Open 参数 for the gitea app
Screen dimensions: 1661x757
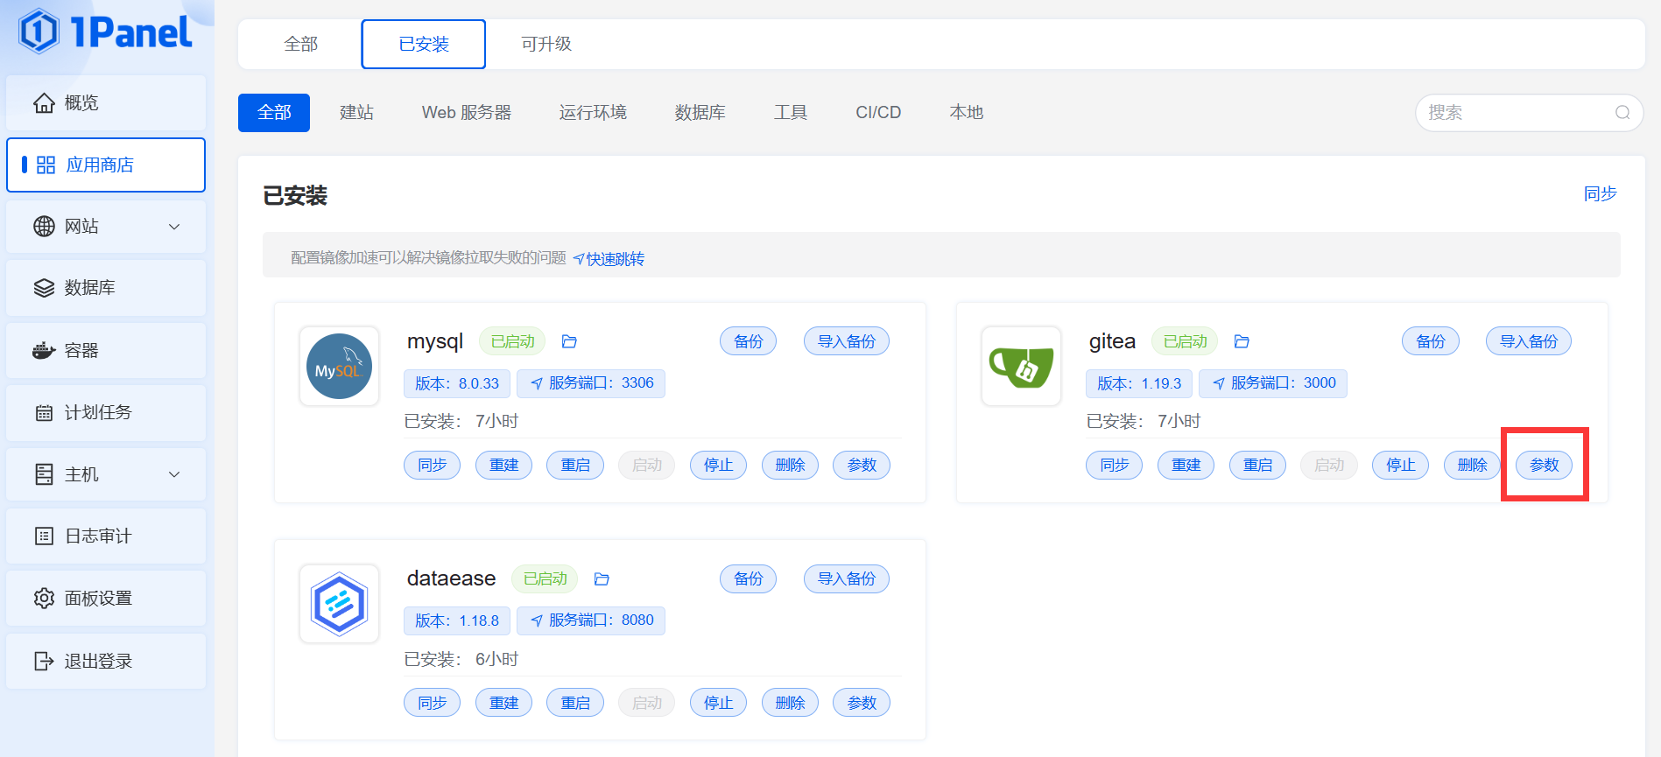(x=1544, y=465)
